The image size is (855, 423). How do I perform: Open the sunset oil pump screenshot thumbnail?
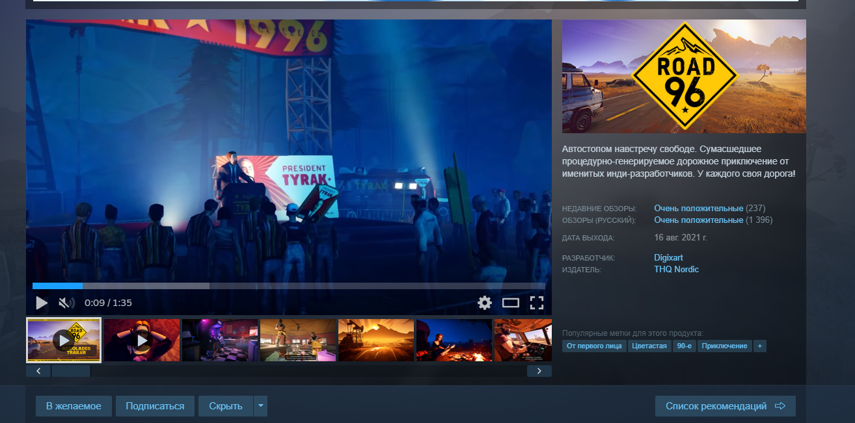point(376,340)
